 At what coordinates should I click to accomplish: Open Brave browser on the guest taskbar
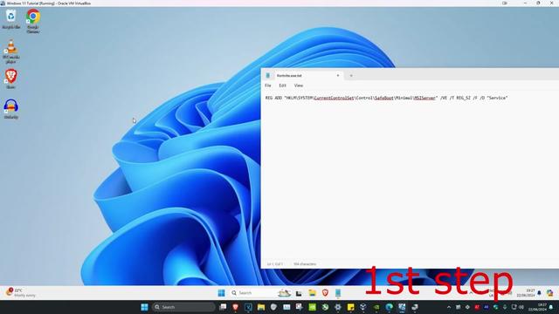[x=325, y=293]
